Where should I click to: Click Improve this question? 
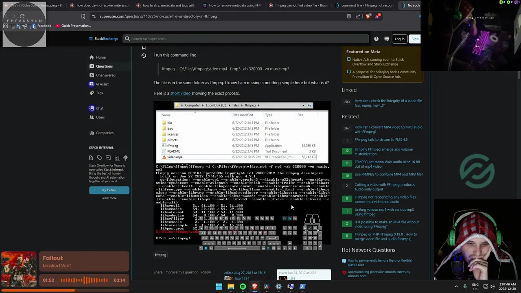coord(182,272)
